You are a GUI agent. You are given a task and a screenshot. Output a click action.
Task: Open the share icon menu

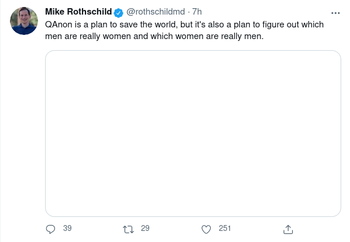pos(288,229)
